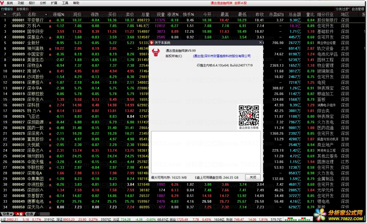Open the dropdown arrow left of 代码 header
Screen dimensions: 367x223
point(5,14)
